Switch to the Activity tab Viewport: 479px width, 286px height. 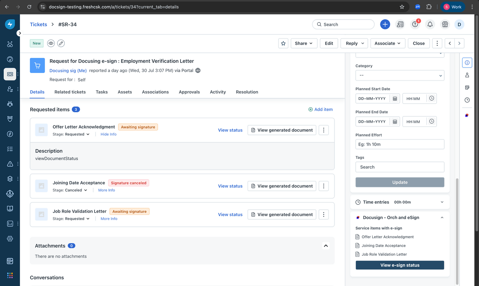point(218,92)
